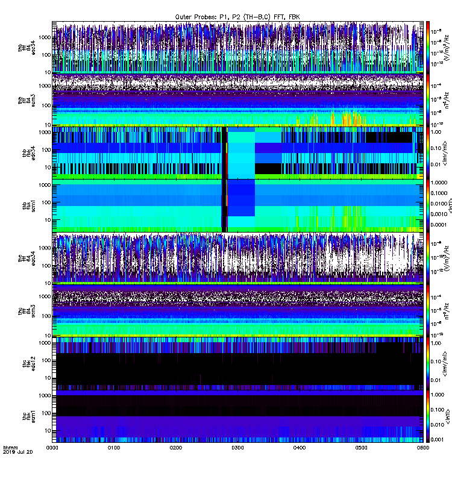This screenshot has height=482, width=452.
Task: Click the color bar beside thb fbk scm1 panel
Action: (x=428, y=205)
